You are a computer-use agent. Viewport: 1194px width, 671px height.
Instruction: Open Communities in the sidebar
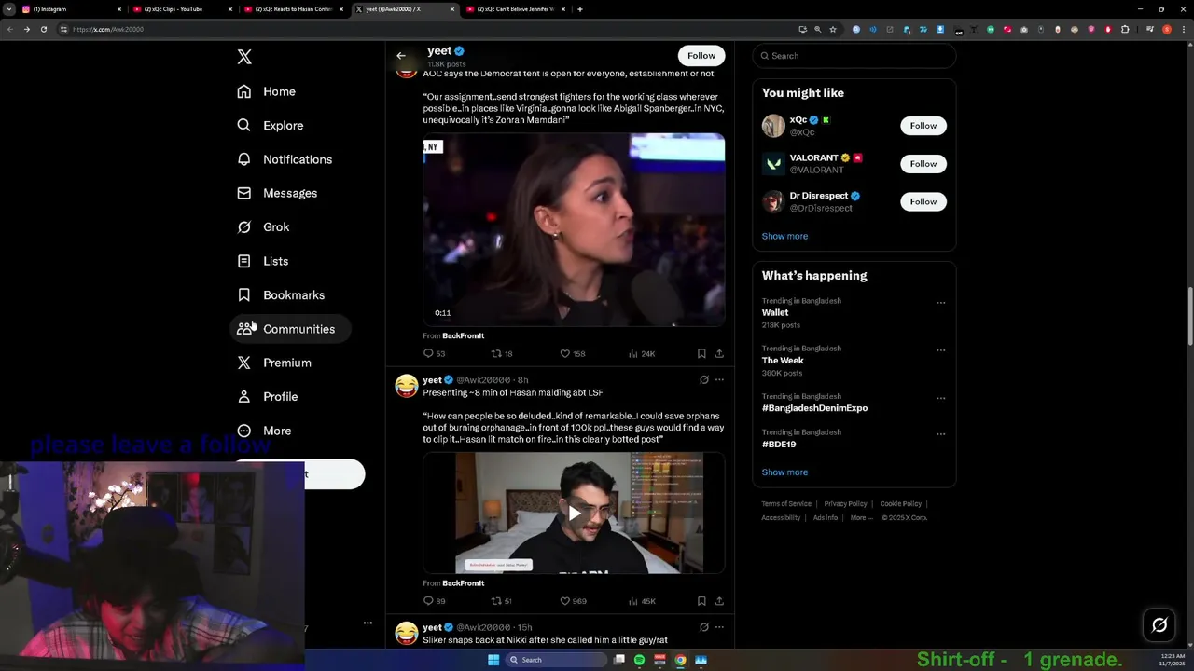pyautogui.click(x=290, y=329)
